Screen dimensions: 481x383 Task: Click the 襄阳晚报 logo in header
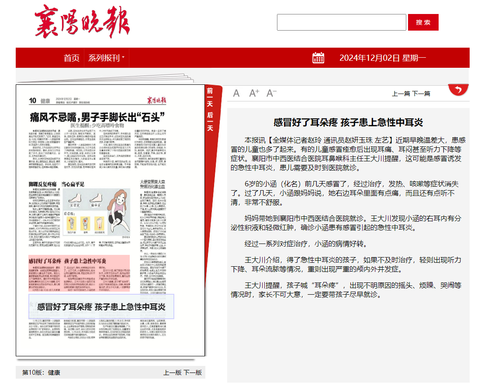[82, 21]
